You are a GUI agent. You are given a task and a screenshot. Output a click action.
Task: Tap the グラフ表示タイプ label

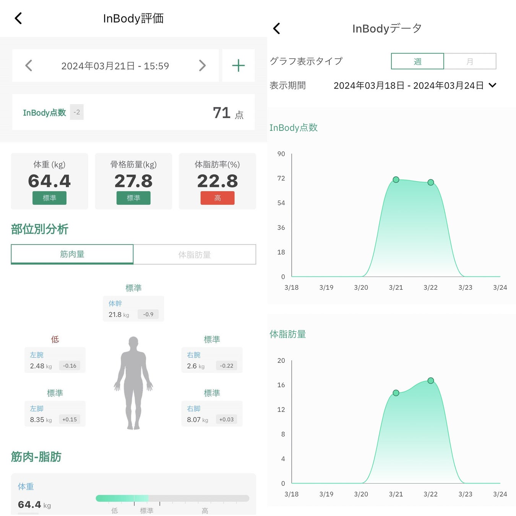click(x=306, y=61)
